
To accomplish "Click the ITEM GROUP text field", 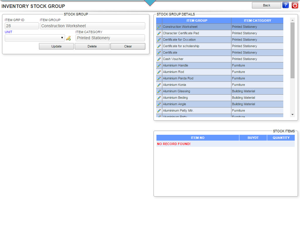I will click(92, 26).
